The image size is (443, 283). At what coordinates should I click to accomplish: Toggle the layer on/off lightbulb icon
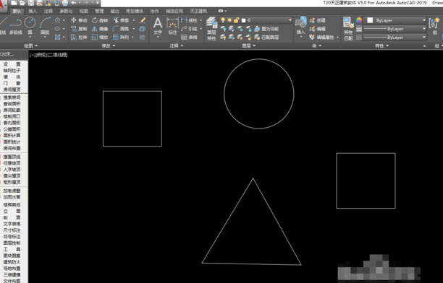click(x=223, y=20)
